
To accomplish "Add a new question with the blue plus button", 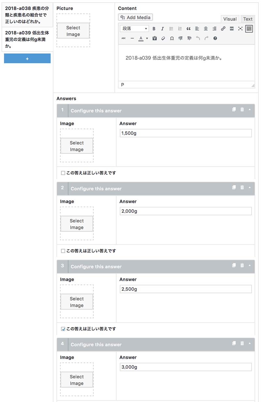I will [x=27, y=59].
